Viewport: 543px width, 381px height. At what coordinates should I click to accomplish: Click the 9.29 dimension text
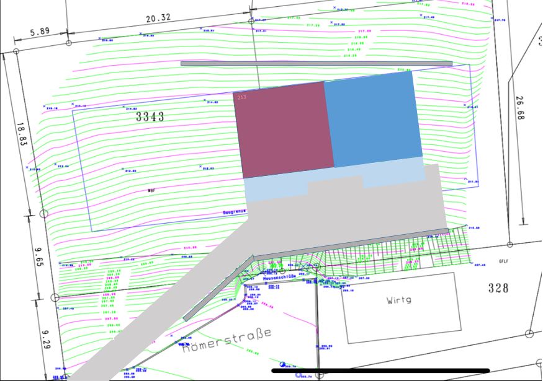coord(46,339)
